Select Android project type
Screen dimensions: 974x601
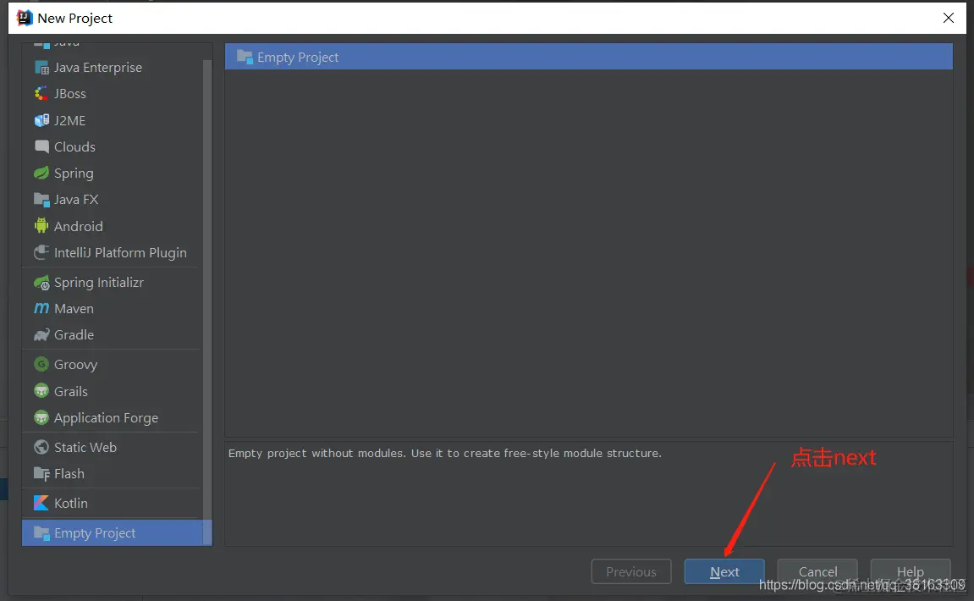pyautogui.click(x=112, y=226)
